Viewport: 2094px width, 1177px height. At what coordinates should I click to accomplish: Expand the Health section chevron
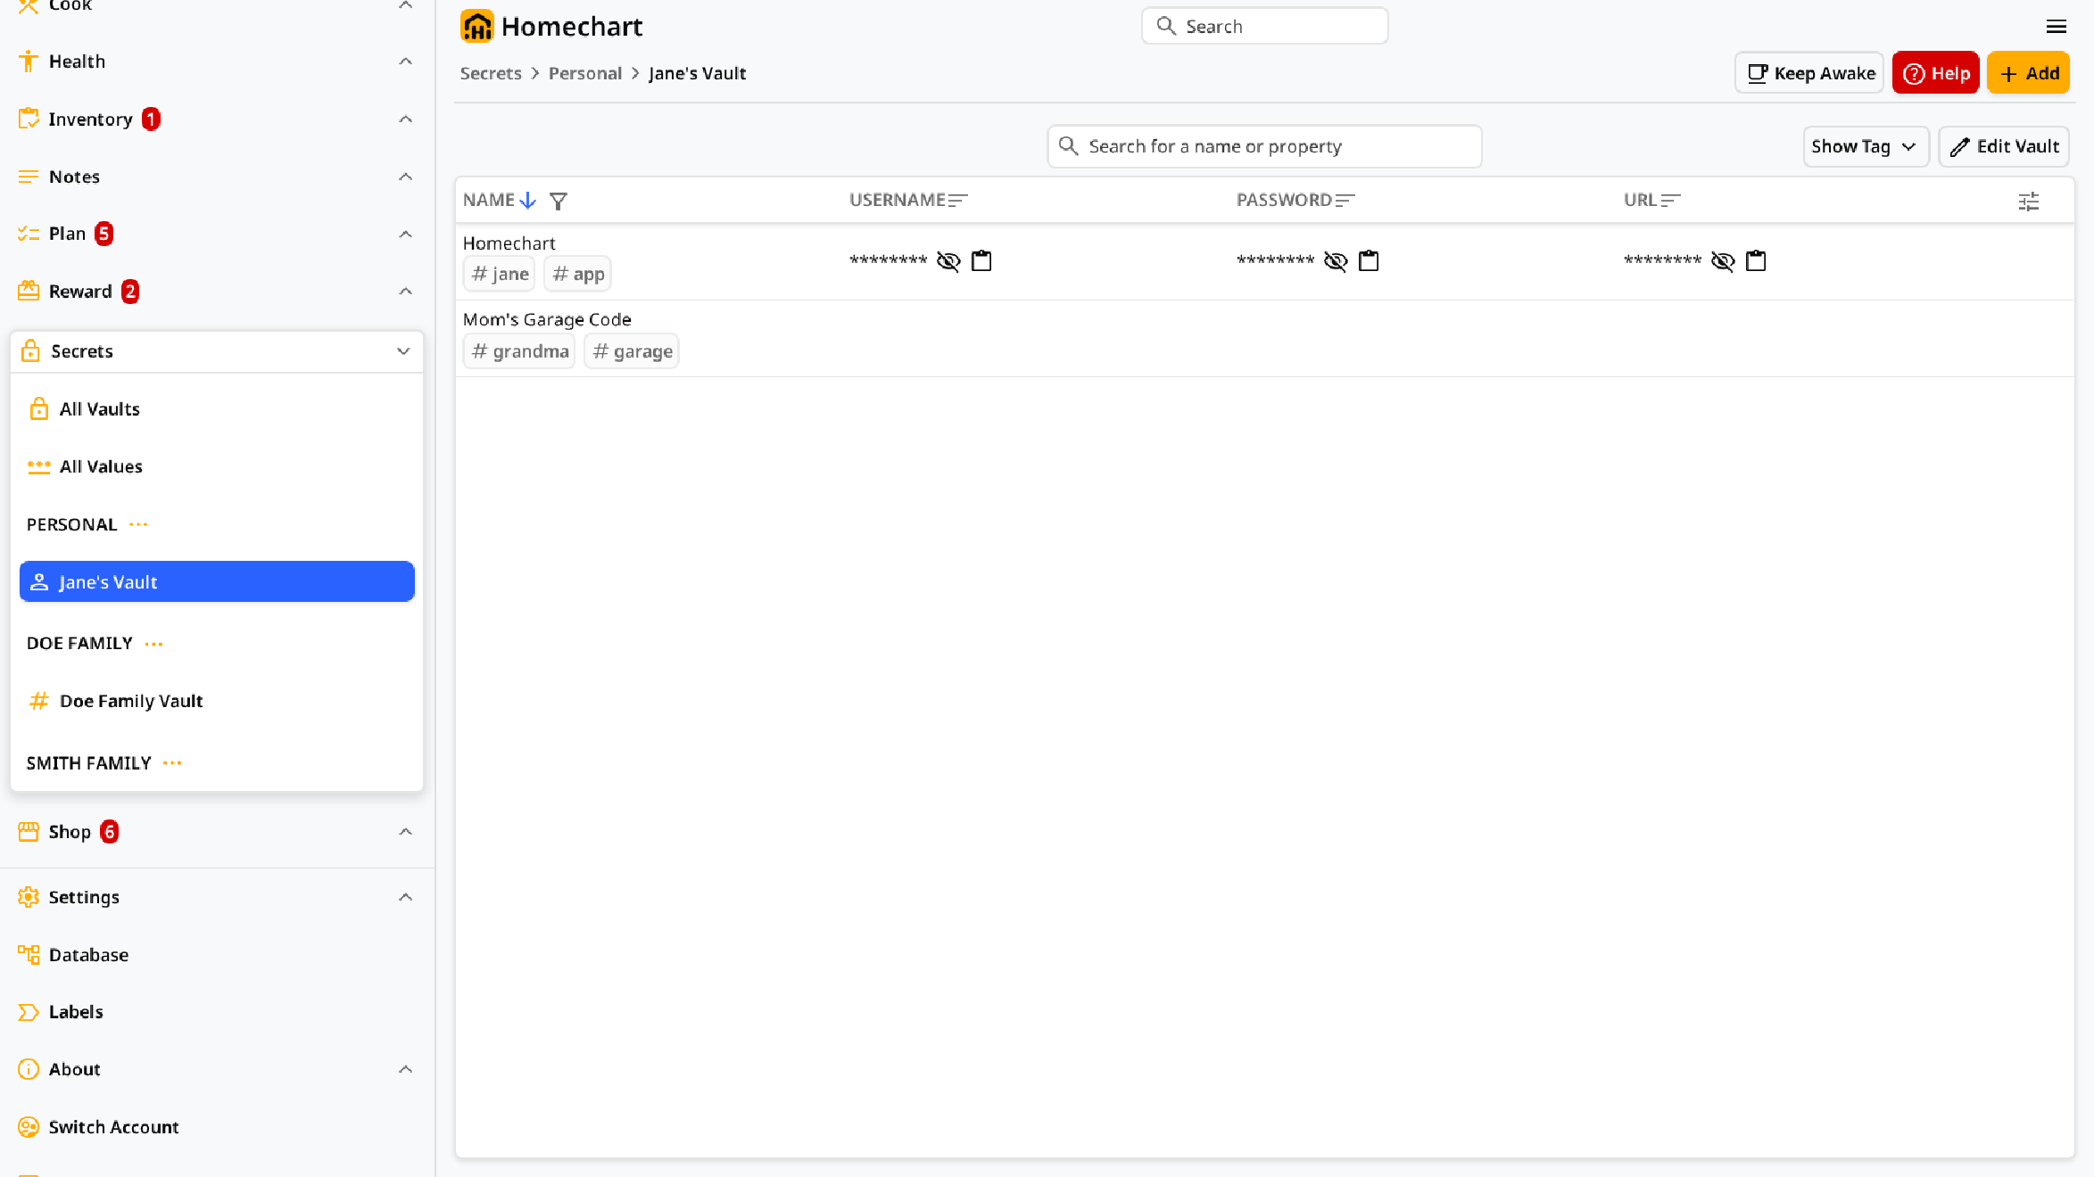point(405,62)
